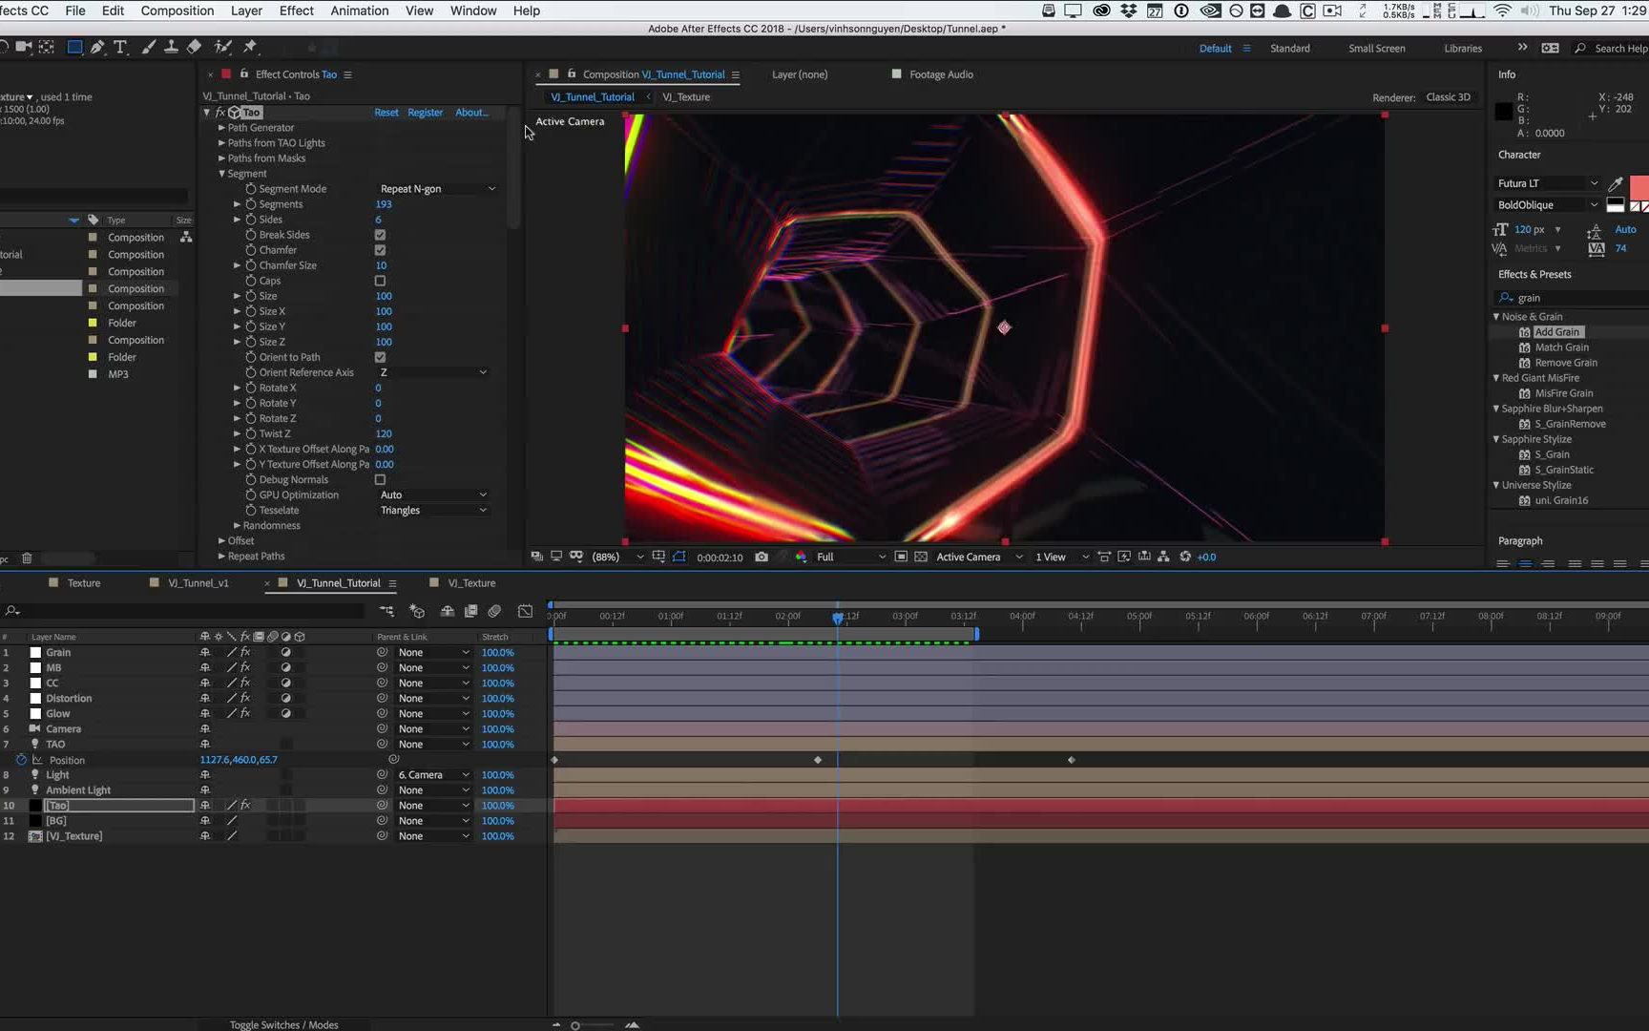Viewport: 1649px width, 1031px height.
Task: Check the Caps option under Segment
Action: point(380,281)
